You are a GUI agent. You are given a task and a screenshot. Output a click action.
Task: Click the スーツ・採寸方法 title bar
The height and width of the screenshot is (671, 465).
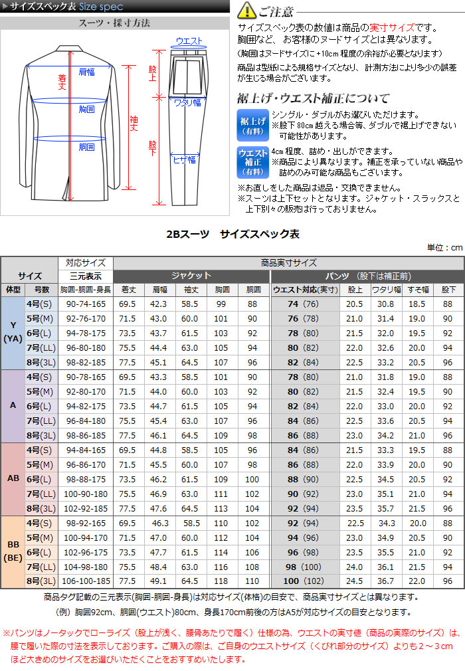[x=114, y=23]
